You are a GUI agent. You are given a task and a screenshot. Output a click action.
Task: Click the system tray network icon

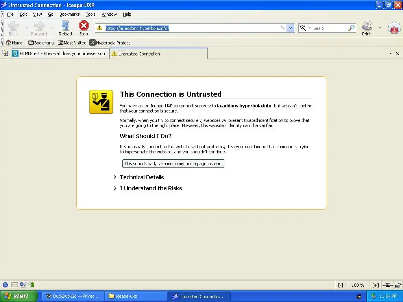[373, 296]
